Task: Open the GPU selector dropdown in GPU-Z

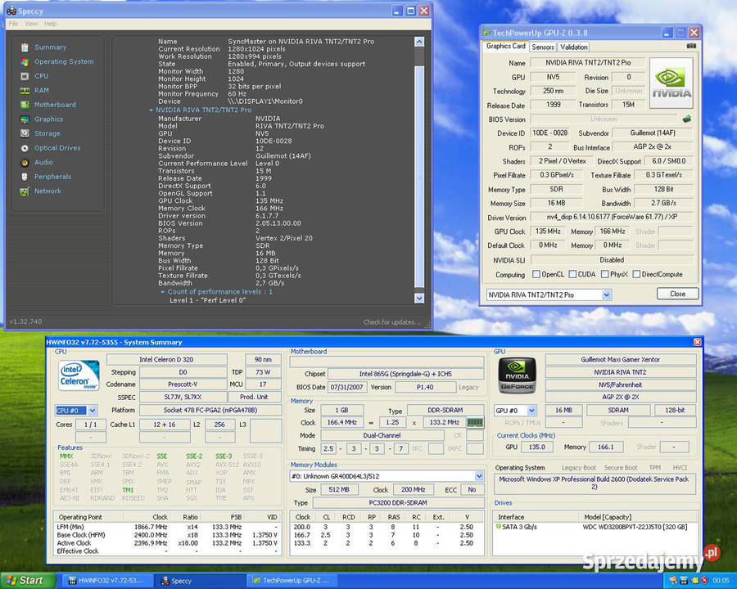Action: tap(606, 295)
